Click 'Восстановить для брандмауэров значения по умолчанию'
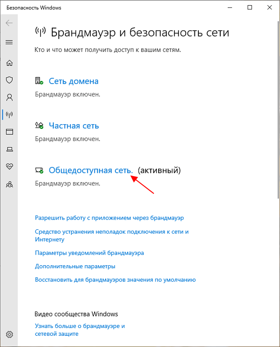The image size is (280, 347). click(115, 280)
